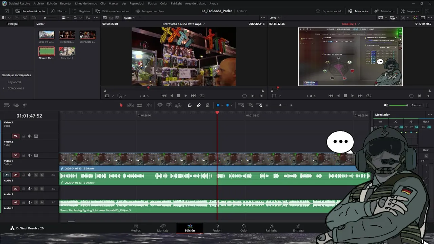Click the media pool sort icon
The width and height of the screenshot is (434, 244).
[x=88, y=18]
